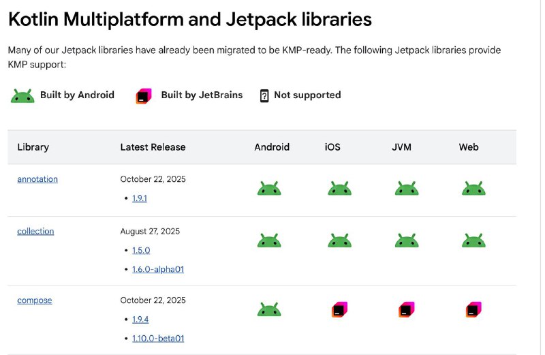Open collection release 1.6.0-alpha01
The width and height of the screenshot is (545, 355).
(158, 269)
